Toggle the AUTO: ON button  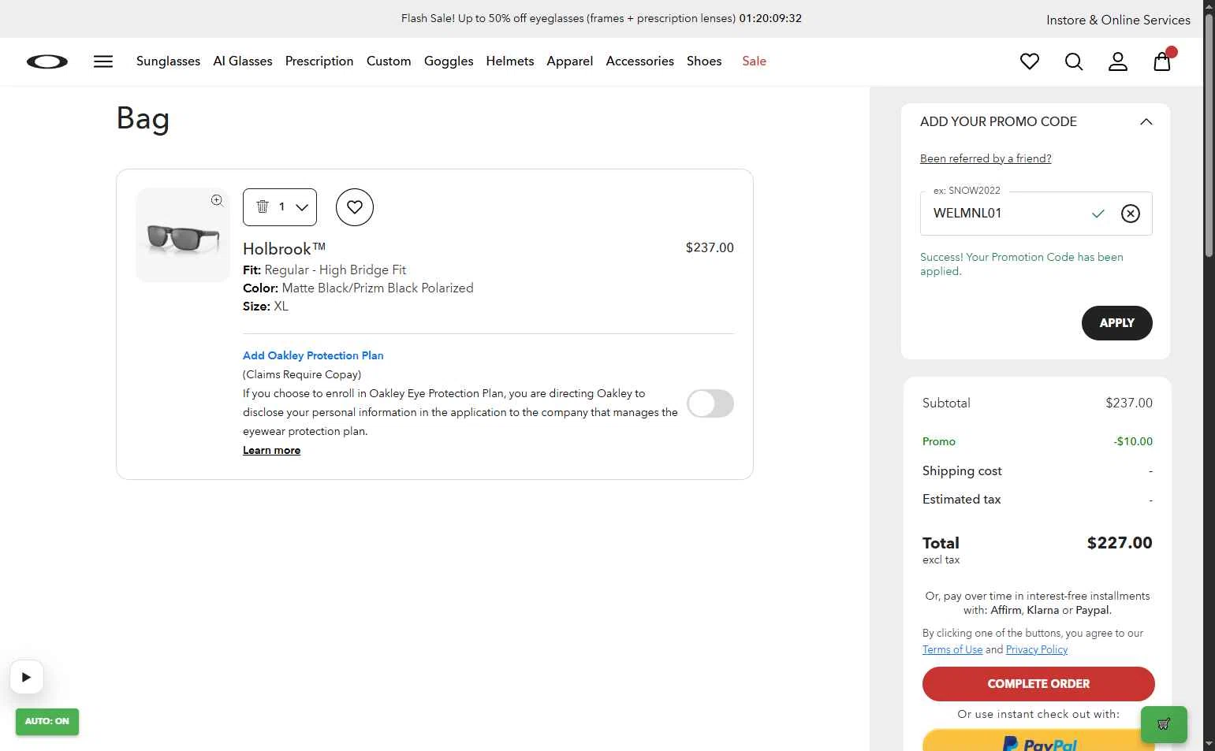pos(47,722)
